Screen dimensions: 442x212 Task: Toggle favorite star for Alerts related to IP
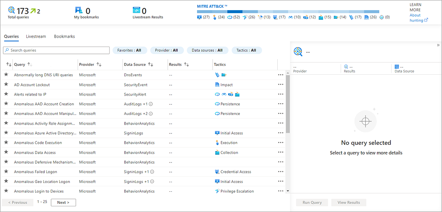pos(6,94)
